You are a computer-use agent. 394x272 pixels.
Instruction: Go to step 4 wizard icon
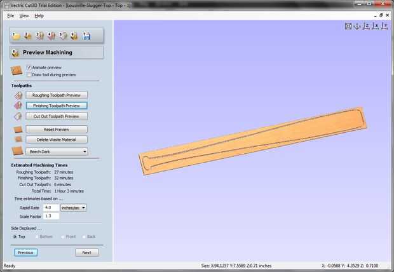[51, 36]
